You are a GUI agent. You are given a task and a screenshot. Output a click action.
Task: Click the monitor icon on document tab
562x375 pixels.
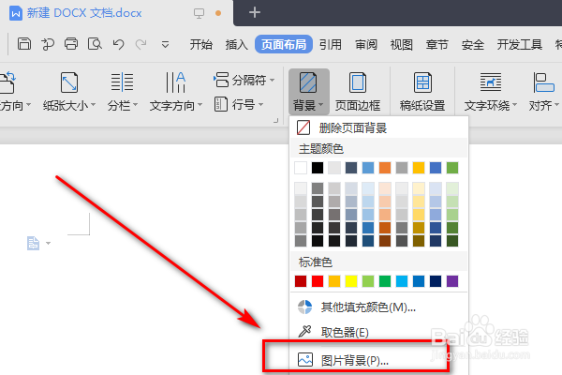199,13
